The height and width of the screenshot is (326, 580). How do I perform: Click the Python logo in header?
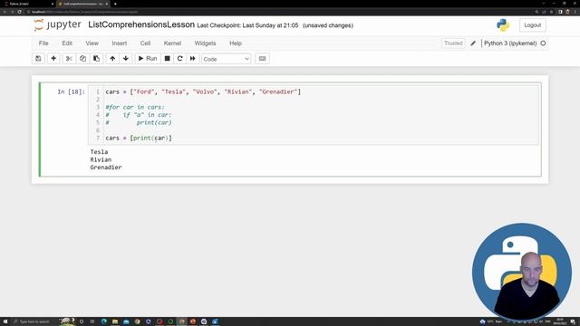coord(503,25)
